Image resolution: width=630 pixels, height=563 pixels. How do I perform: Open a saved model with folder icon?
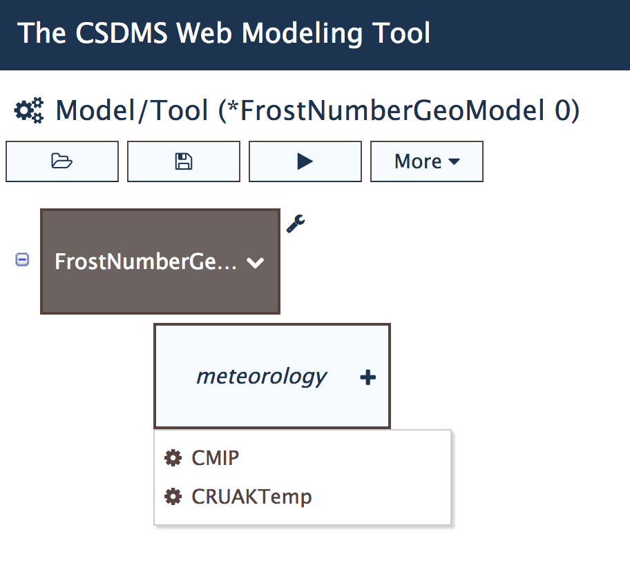62,161
